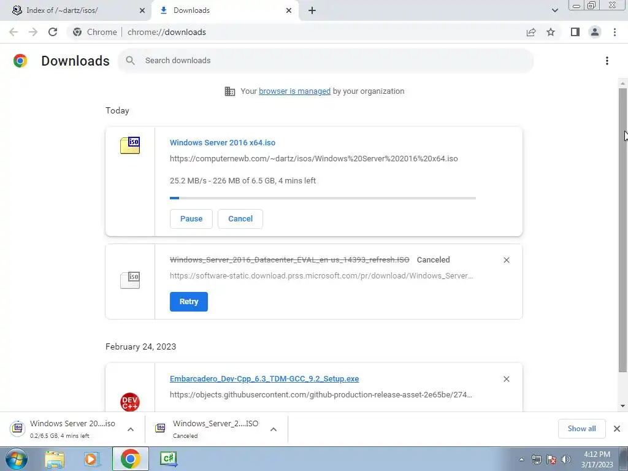Screen dimensions: 628x471
Task: Open Windows Explorer from the taskbar
Action: pyautogui.click(x=55, y=459)
